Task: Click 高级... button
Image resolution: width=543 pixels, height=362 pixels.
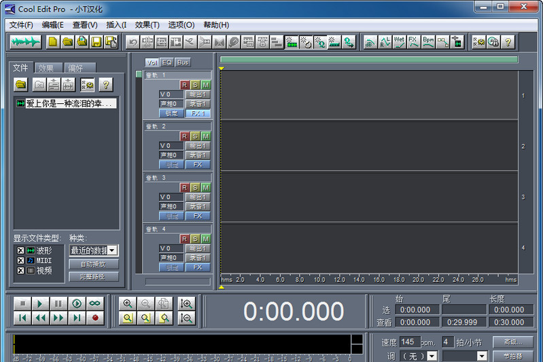Action: tap(513, 342)
